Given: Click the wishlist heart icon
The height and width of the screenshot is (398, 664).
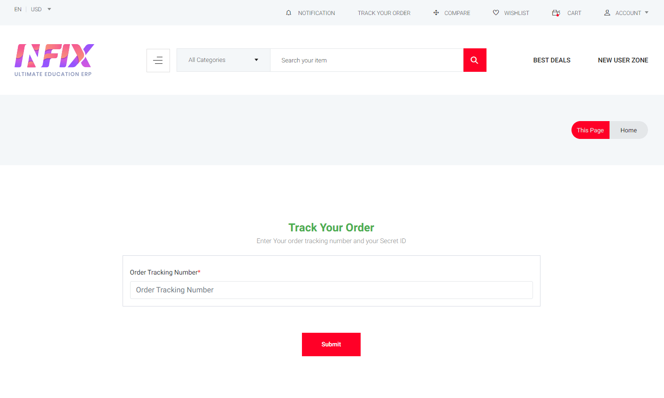Looking at the screenshot, I should click(496, 13).
